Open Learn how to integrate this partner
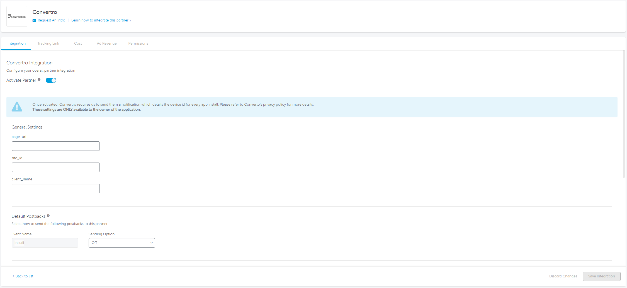This screenshot has height=288, width=627. [101, 20]
